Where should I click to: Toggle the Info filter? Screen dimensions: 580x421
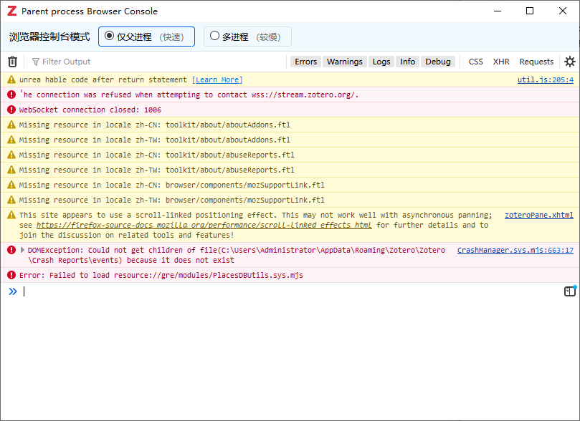[408, 62]
